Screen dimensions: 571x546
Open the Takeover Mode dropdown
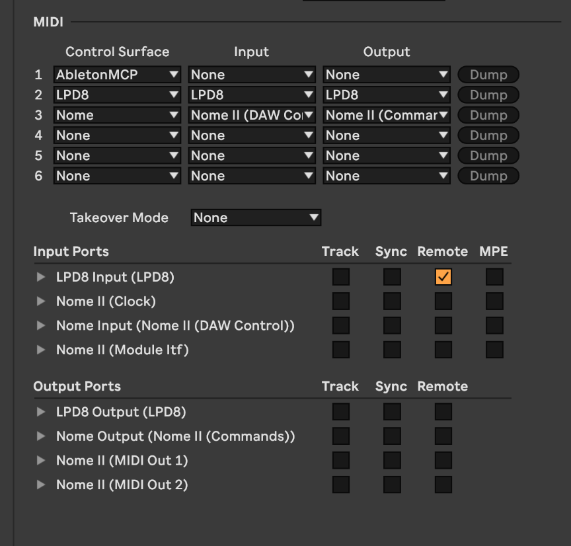pyautogui.click(x=256, y=217)
